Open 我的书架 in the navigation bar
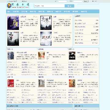110x110 pixels. point(16,12)
